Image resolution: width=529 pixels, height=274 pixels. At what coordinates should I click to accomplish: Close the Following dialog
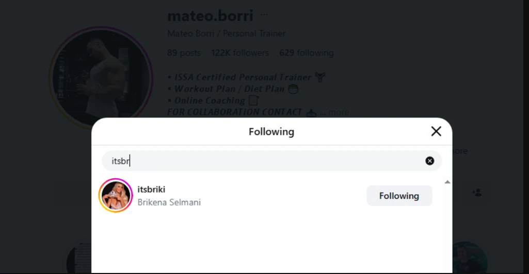436,131
